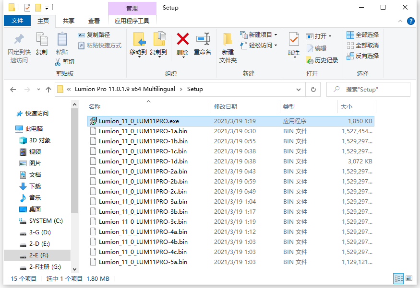
Task: Click Lumion Pro 11.0.1.9 breadcrumb segment
Action: pos(125,89)
